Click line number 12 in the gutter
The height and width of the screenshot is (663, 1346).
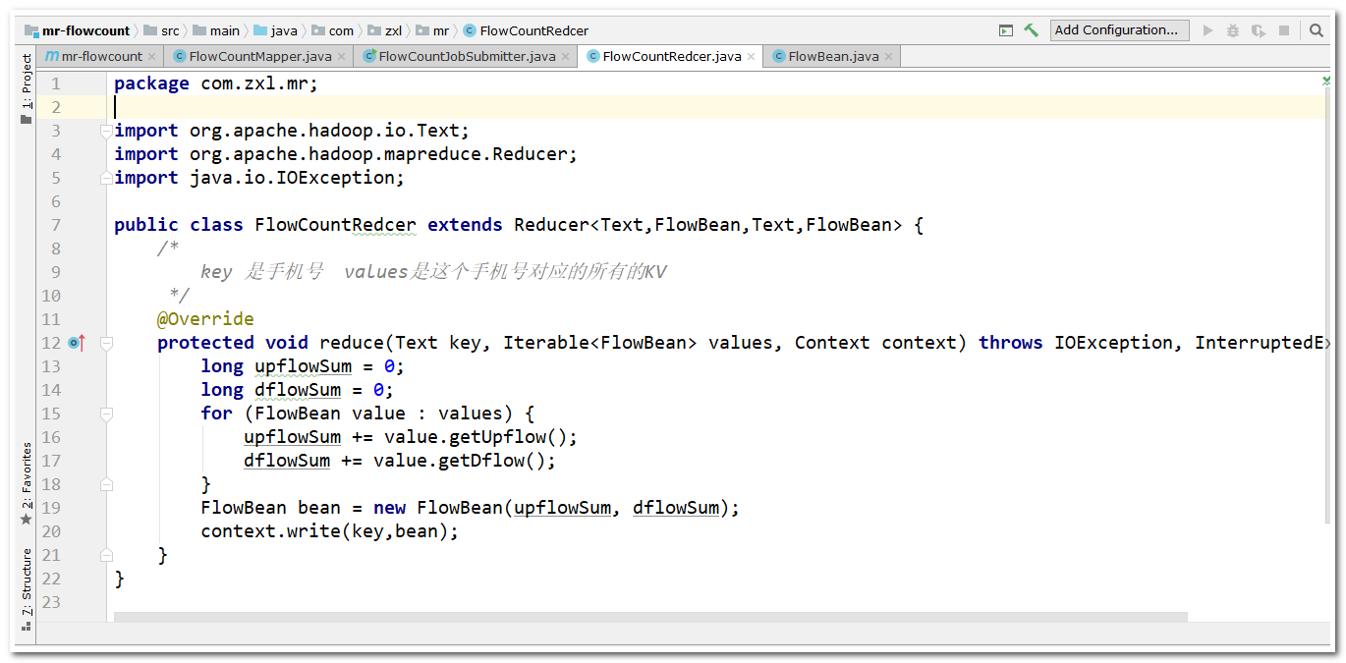51,343
